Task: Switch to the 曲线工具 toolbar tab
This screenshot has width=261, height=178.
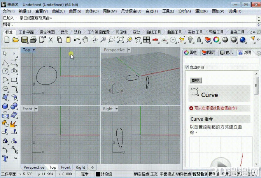Action: [154, 32]
